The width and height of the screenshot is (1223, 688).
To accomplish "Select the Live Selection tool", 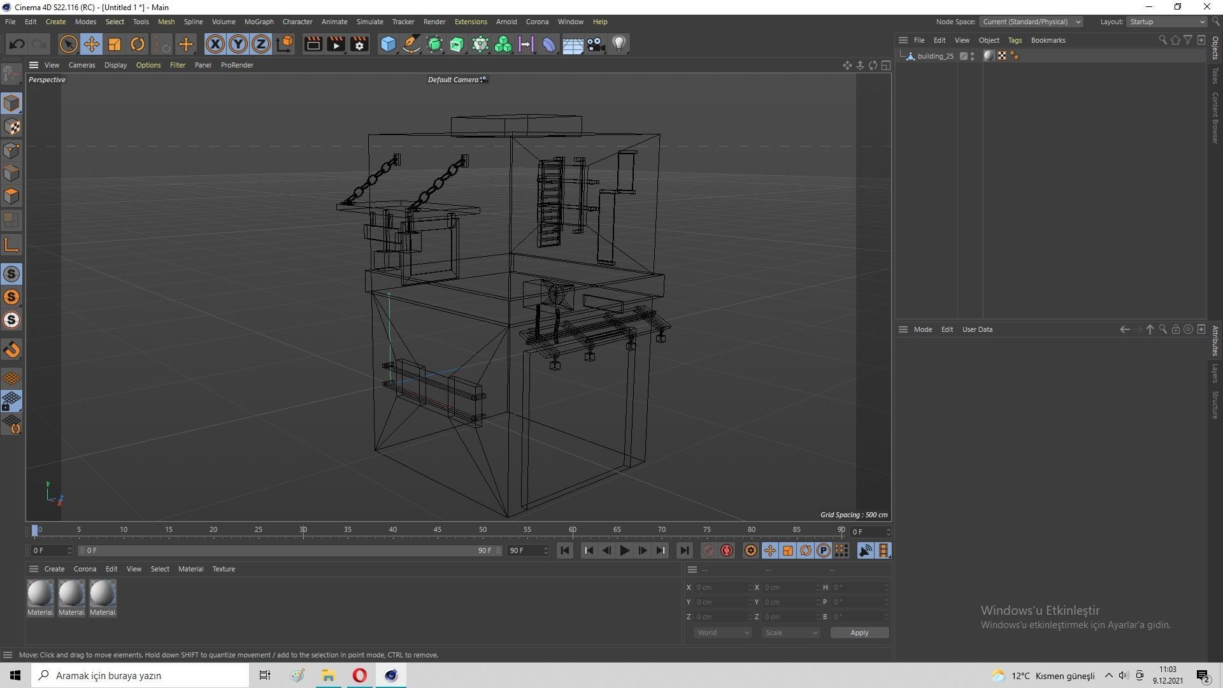I will pos(68,44).
